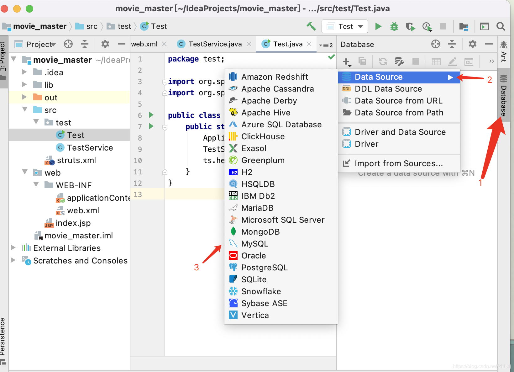Pick MongoDB in the data source list
514x372 pixels.
tap(281, 232)
